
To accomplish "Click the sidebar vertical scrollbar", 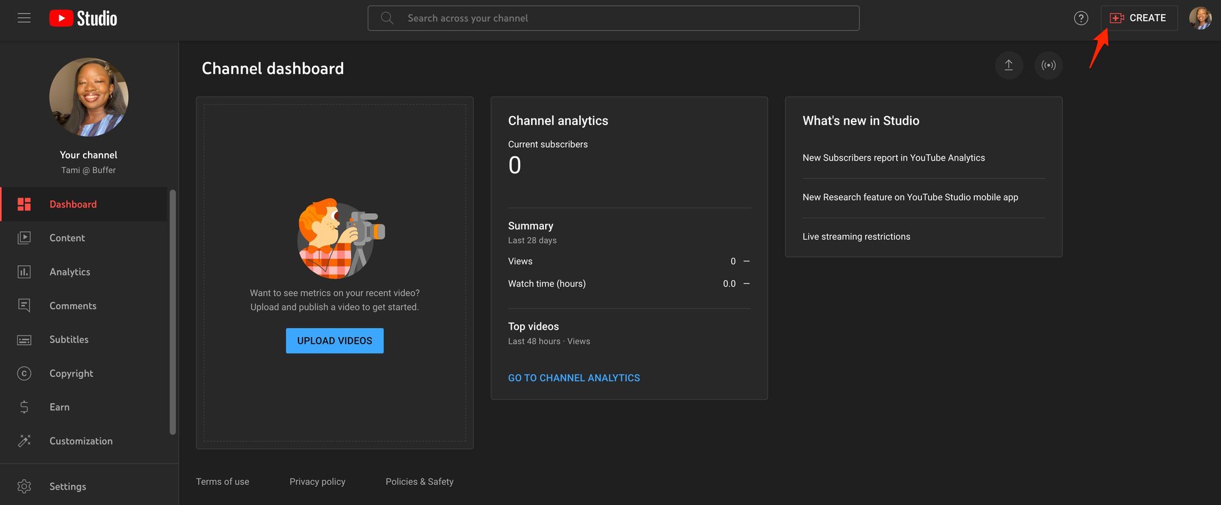I will [x=173, y=311].
